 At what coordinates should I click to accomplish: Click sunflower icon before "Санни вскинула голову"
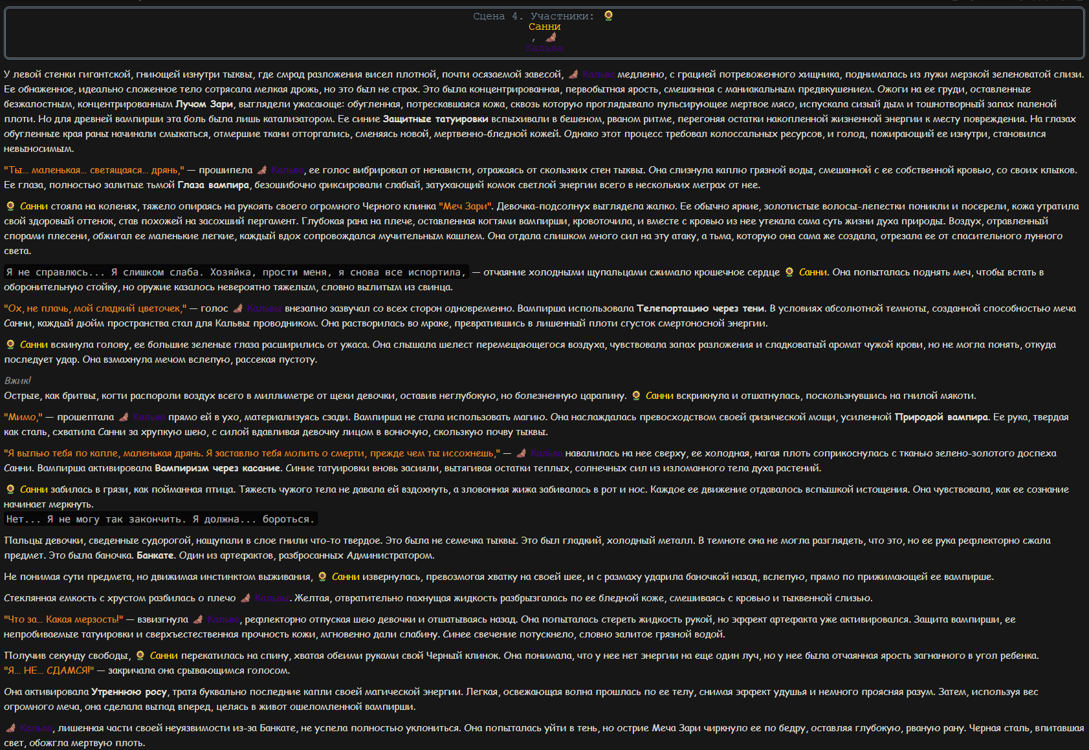[x=10, y=345]
